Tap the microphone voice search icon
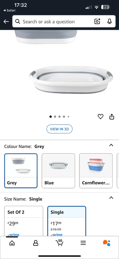Image resolution: width=119 pixels, height=259 pixels. click(109, 21)
